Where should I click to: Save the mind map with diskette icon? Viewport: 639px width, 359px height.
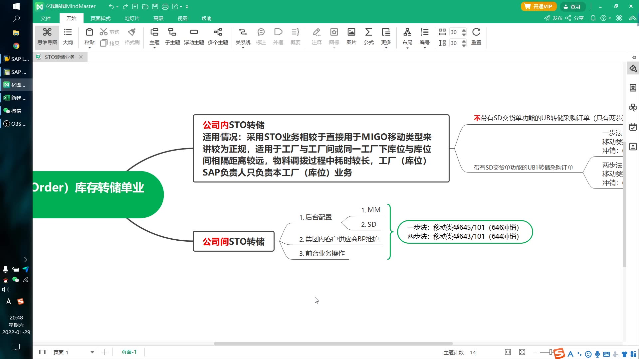click(155, 7)
